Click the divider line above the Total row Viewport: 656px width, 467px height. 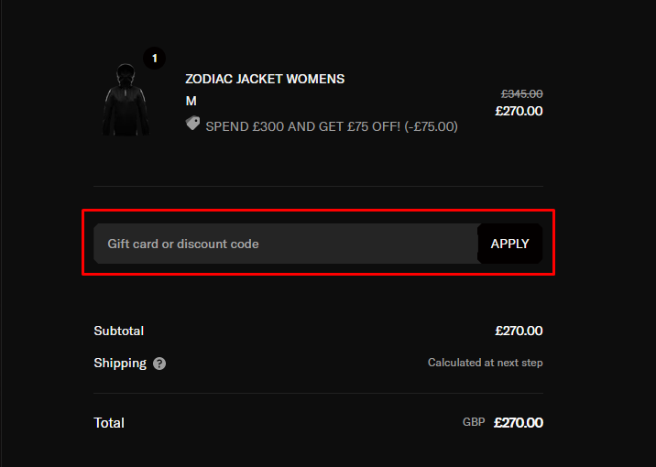[x=318, y=394]
